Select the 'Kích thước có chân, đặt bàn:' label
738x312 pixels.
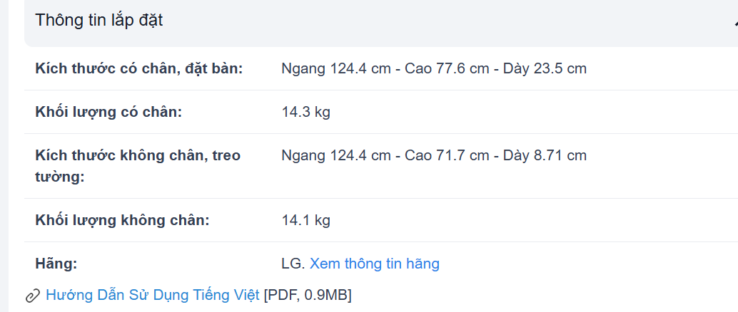pos(139,68)
